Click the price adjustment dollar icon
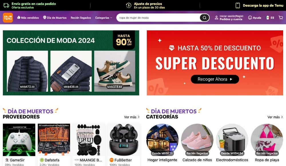This screenshot has height=166, width=286. (129, 5)
